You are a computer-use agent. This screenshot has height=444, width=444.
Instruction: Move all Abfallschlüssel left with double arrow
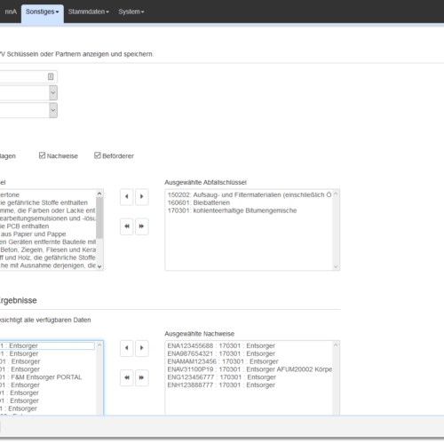[x=127, y=226]
